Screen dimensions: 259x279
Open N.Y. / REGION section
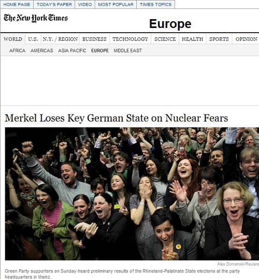(x=60, y=39)
